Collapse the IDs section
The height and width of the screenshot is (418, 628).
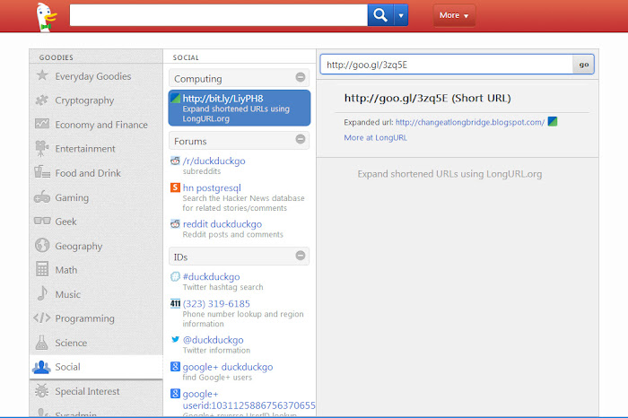[301, 256]
